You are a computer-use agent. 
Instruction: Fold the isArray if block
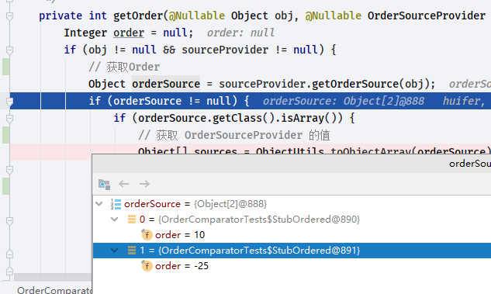click(10, 119)
